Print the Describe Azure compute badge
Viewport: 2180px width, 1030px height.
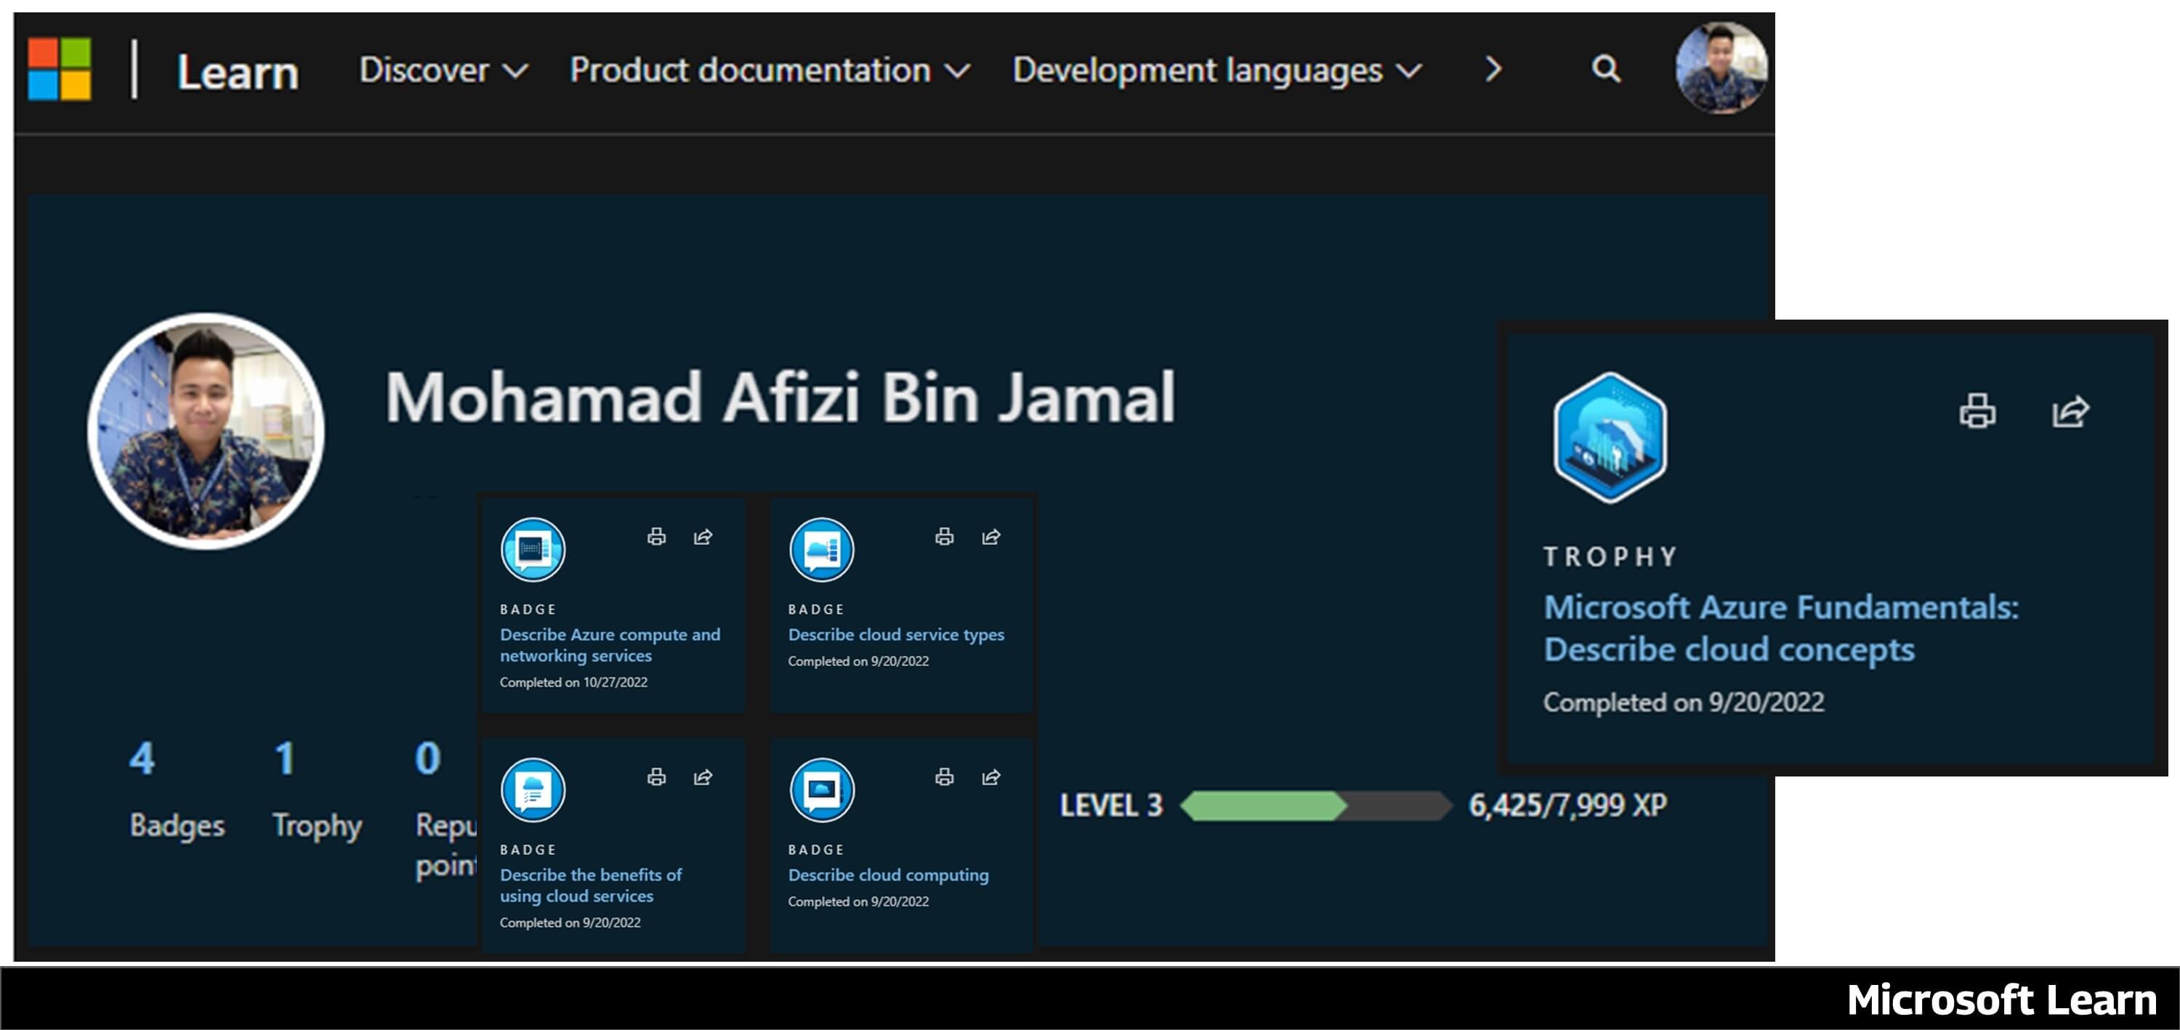click(656, 536)
